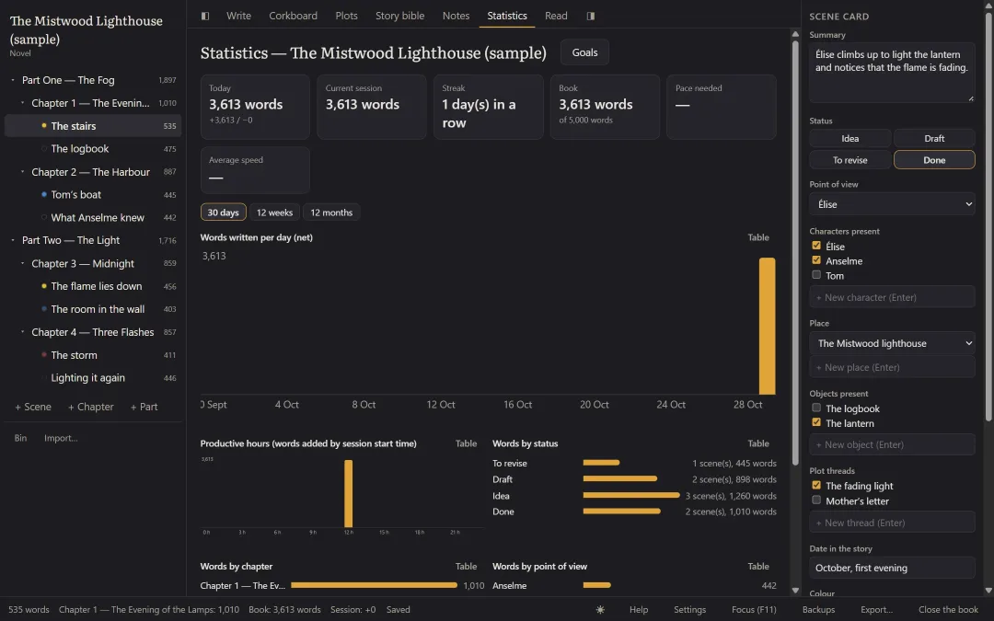Open the Bin link in sidebar
Screen dimensions: 994x621
click(21, 438)
